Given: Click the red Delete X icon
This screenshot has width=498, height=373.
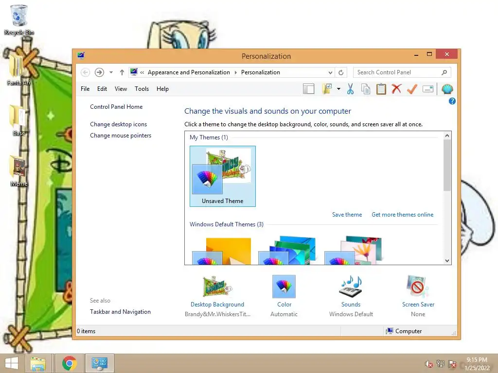Looking at the screenshot, I should tap(396, 89).
